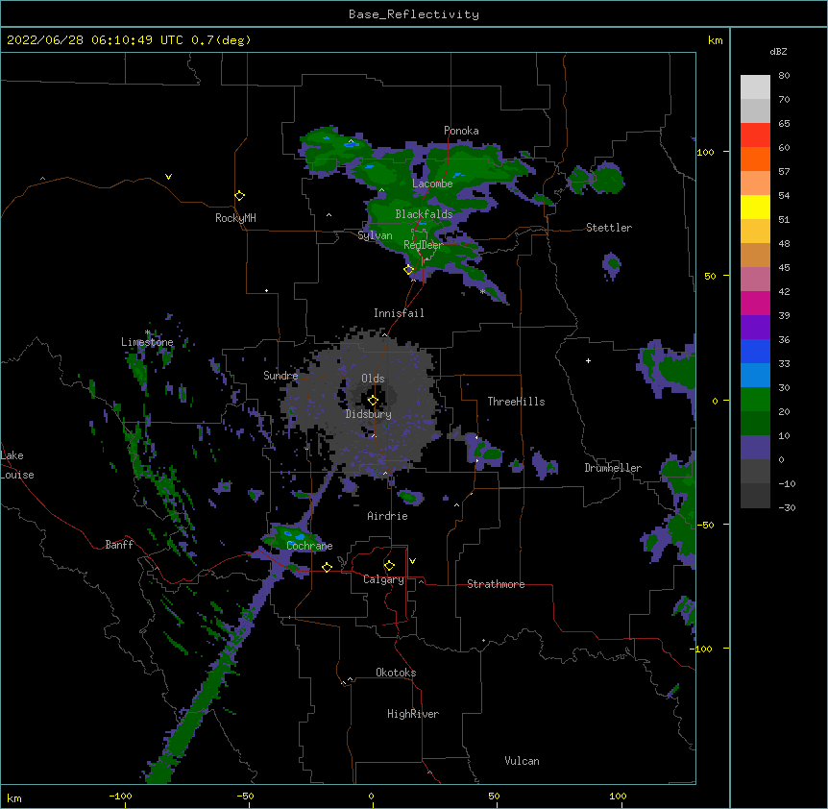Click the Lake Louise label
The width and height of the screenshot is (828, 809).
(x=17, y=465)
